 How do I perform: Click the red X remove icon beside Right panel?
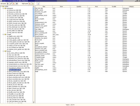pos(30,4)
